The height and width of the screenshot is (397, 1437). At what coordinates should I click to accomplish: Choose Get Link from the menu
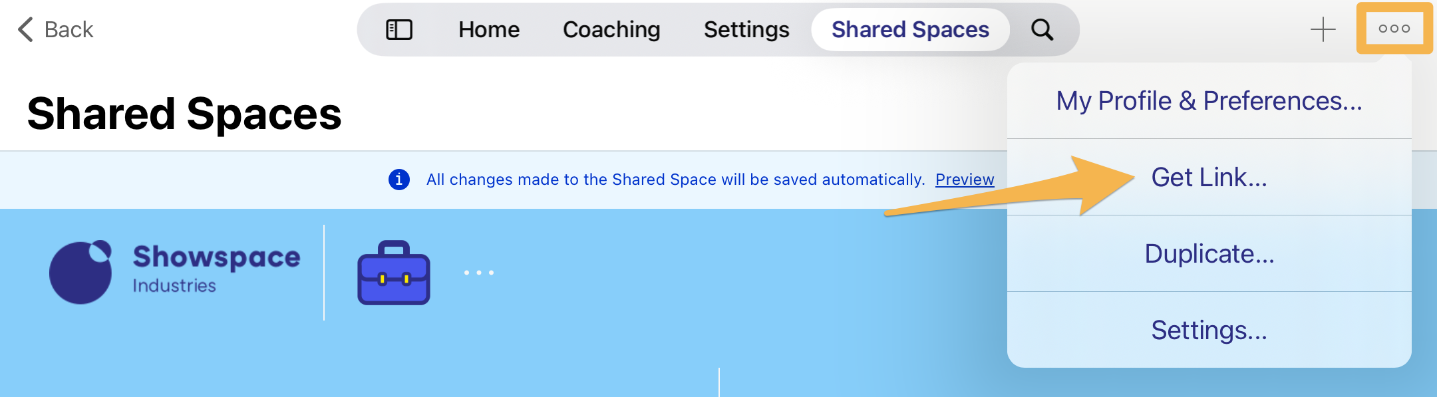click(x=1209, y=178)
